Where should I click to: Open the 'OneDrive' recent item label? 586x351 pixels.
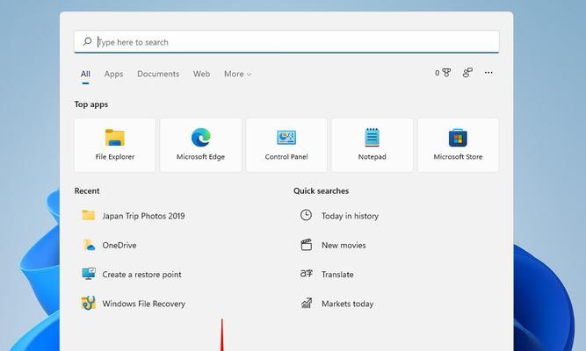click(x=119, y=246)
